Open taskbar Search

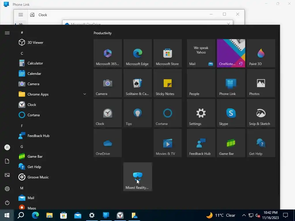coord(21,215)
